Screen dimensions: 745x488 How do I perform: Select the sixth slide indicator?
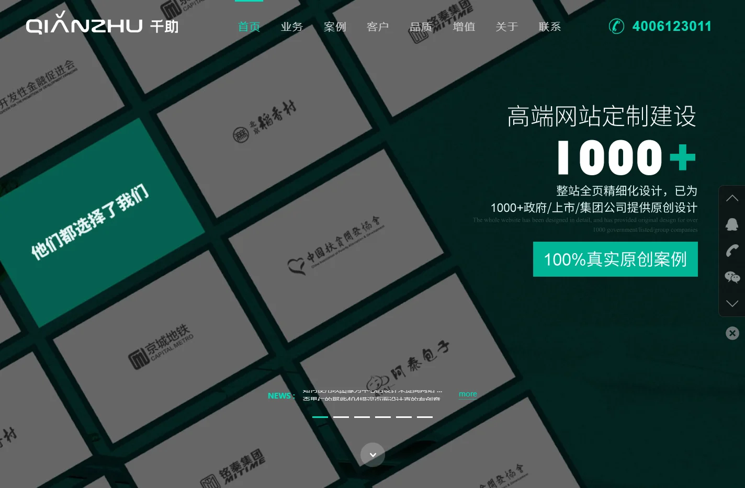[x=425, y=417]
